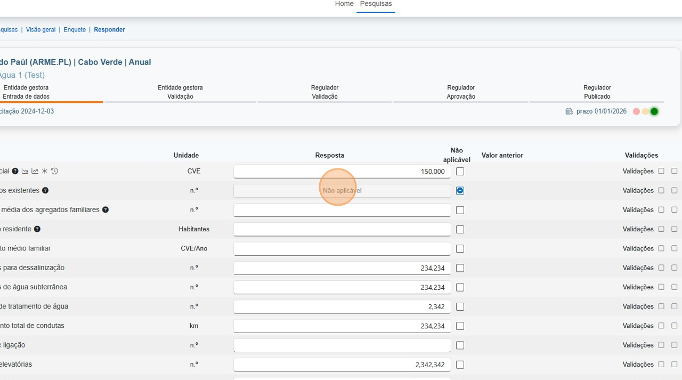Click help icon in the CVE unit row
The image size is (682, 380).
tap(15, 171)
